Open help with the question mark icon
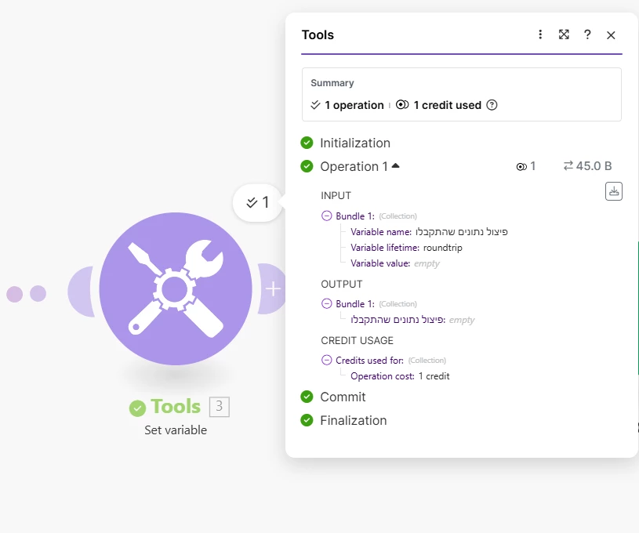Viewport: 639px width, 533px height. pyautogui.click(x=587, y=34)
